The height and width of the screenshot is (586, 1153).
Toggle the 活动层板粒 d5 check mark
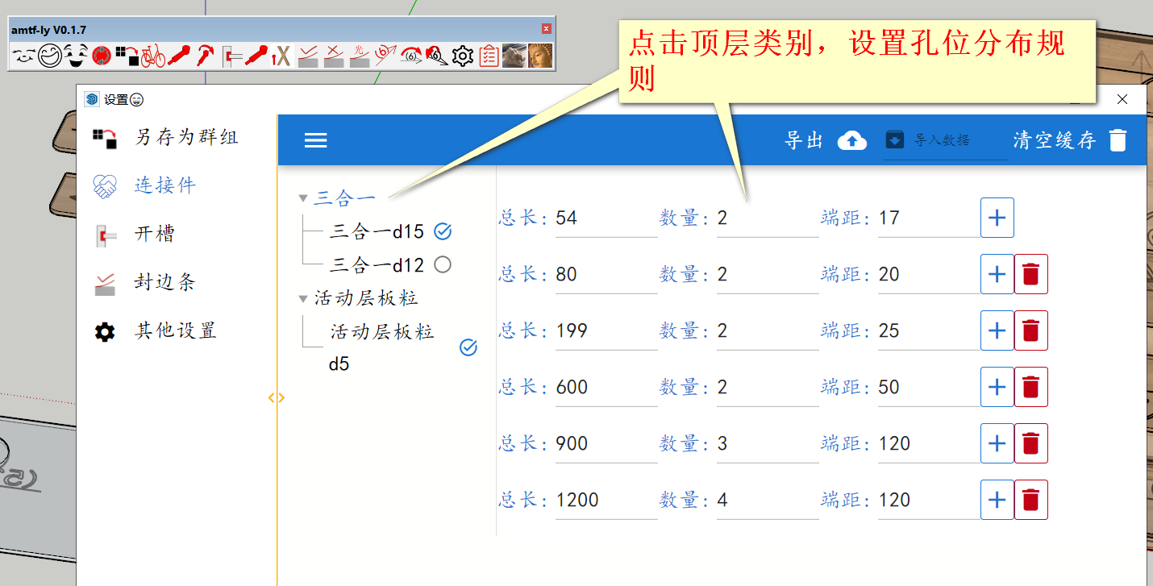[x=468, y=347]
